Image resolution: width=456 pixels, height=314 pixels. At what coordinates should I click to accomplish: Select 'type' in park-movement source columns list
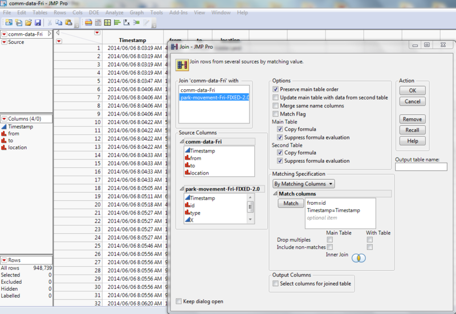[x=195, y=213]
